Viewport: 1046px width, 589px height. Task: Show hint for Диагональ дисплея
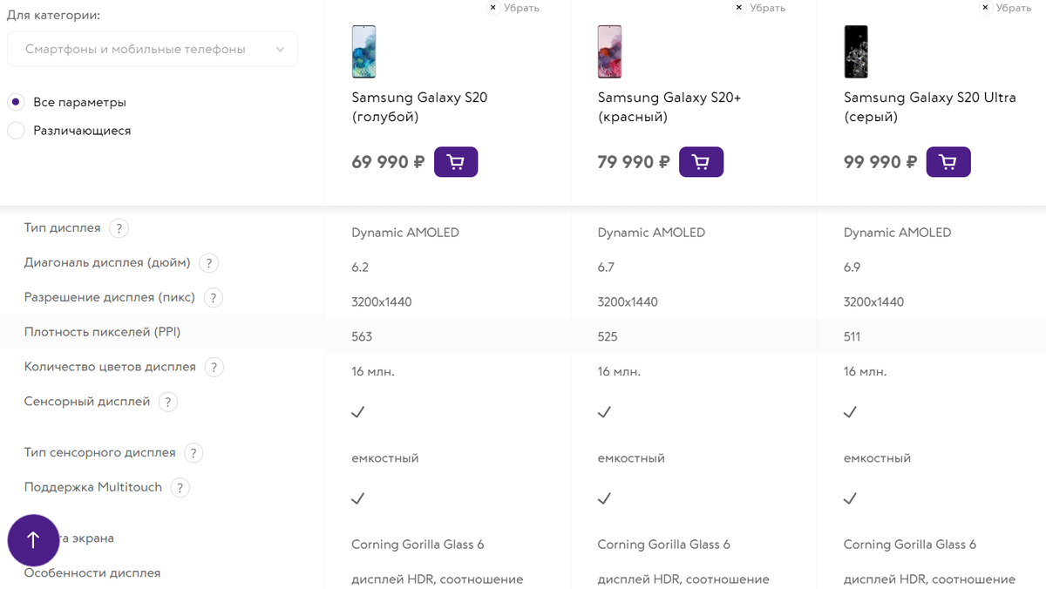(208, 263)
